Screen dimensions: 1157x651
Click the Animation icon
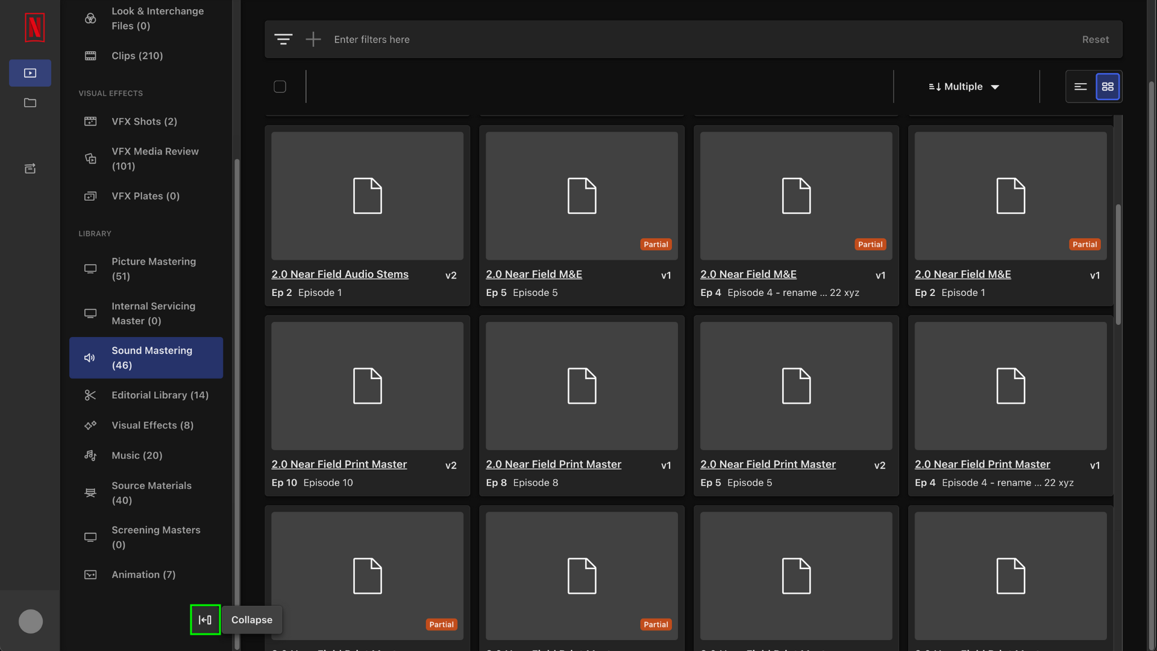tap(90, 575)
